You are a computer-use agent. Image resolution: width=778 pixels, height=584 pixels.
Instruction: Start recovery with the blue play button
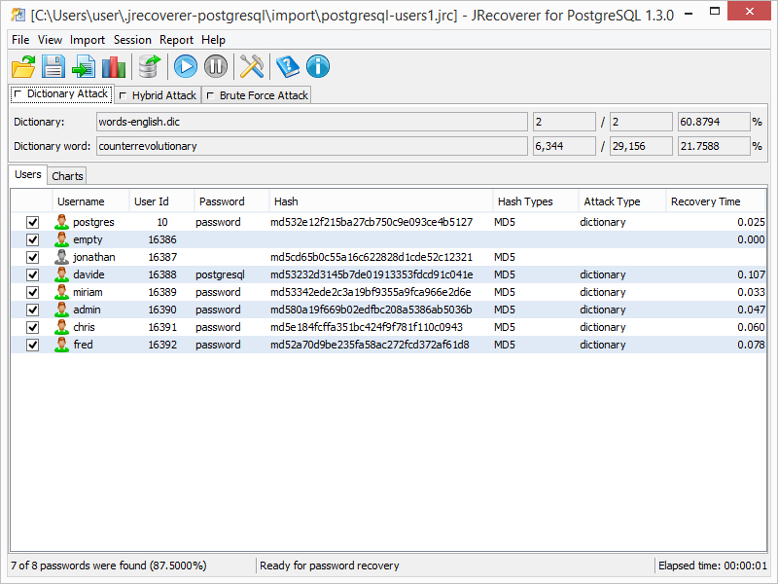[186, 66]
